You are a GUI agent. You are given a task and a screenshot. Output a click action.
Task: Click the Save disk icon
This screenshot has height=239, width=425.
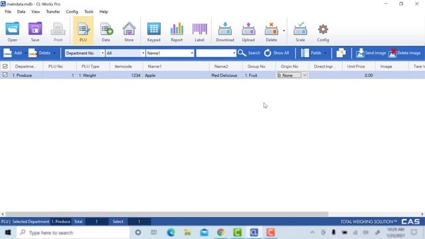[x=35, y=31]
